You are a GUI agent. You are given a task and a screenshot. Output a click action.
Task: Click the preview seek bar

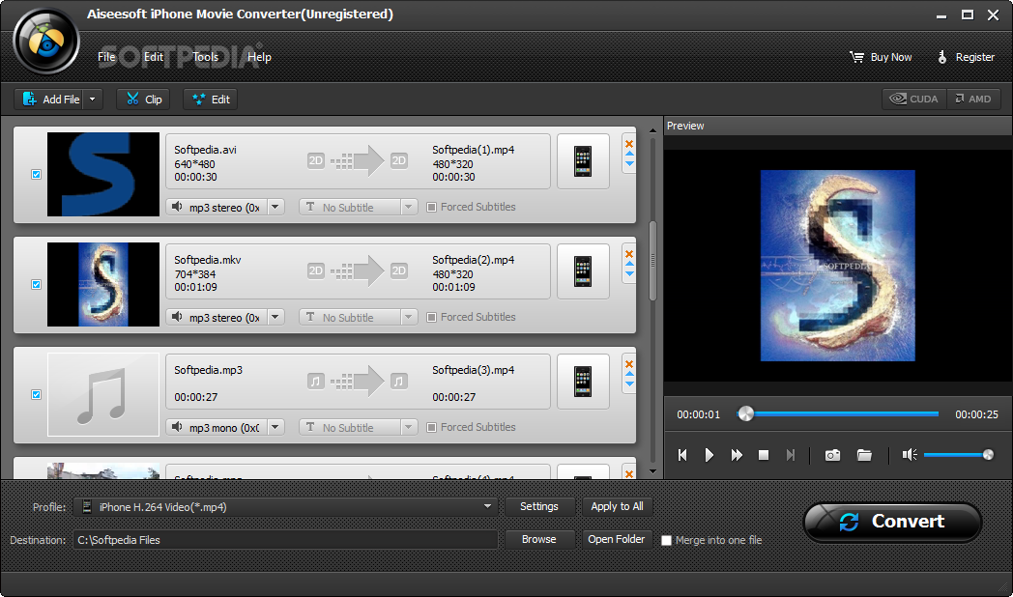click(838, 413)
